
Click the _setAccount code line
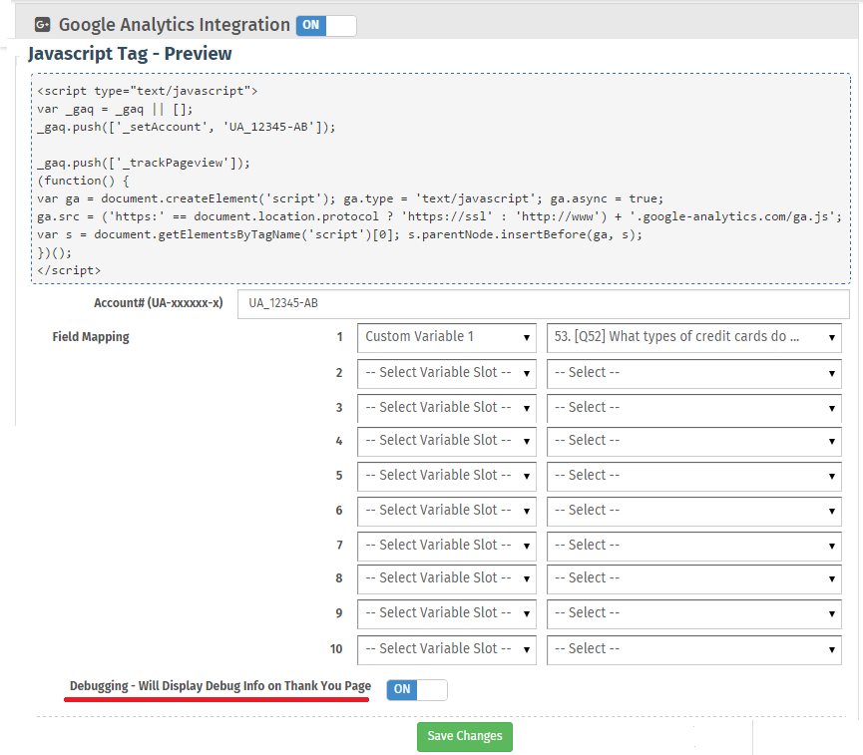point(186,127)
